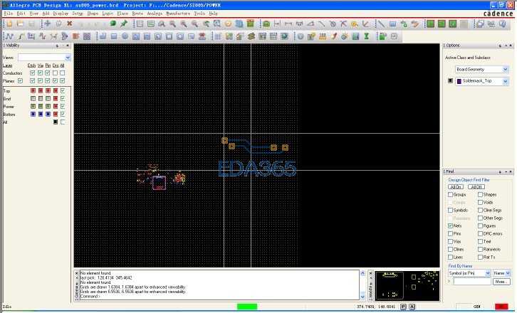The height and width of the screenshot is (313, 517).
Task: Open the Board Geometry class dropdown
Action: coord(505,69)
